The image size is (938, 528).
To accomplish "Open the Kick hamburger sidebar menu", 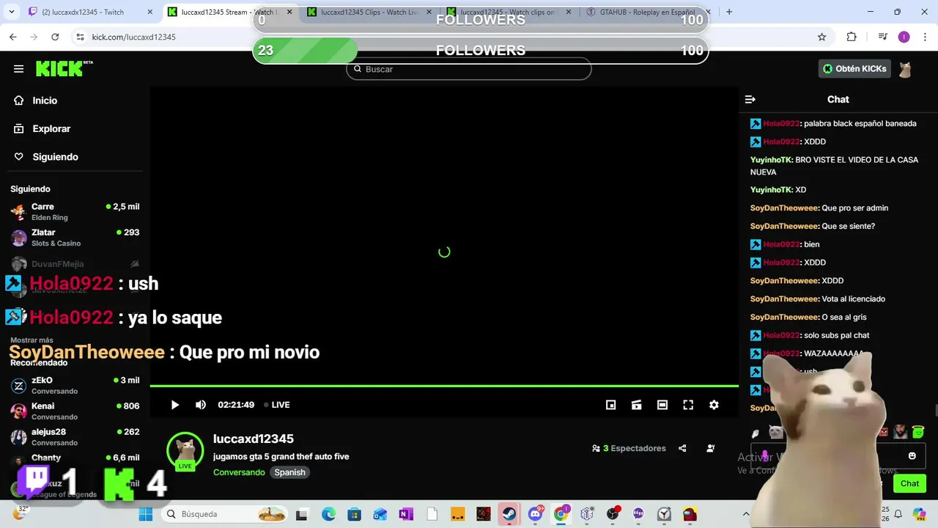I will pos(18,69).
